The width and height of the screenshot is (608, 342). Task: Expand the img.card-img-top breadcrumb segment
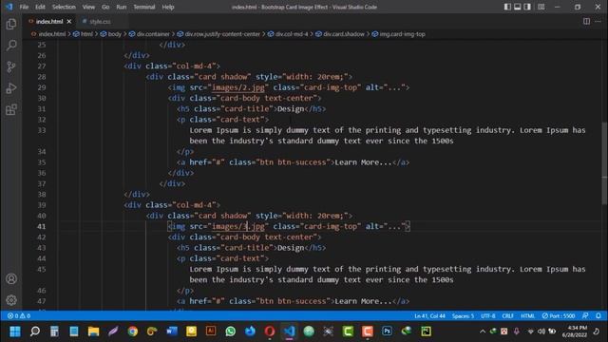coord(402,34)
